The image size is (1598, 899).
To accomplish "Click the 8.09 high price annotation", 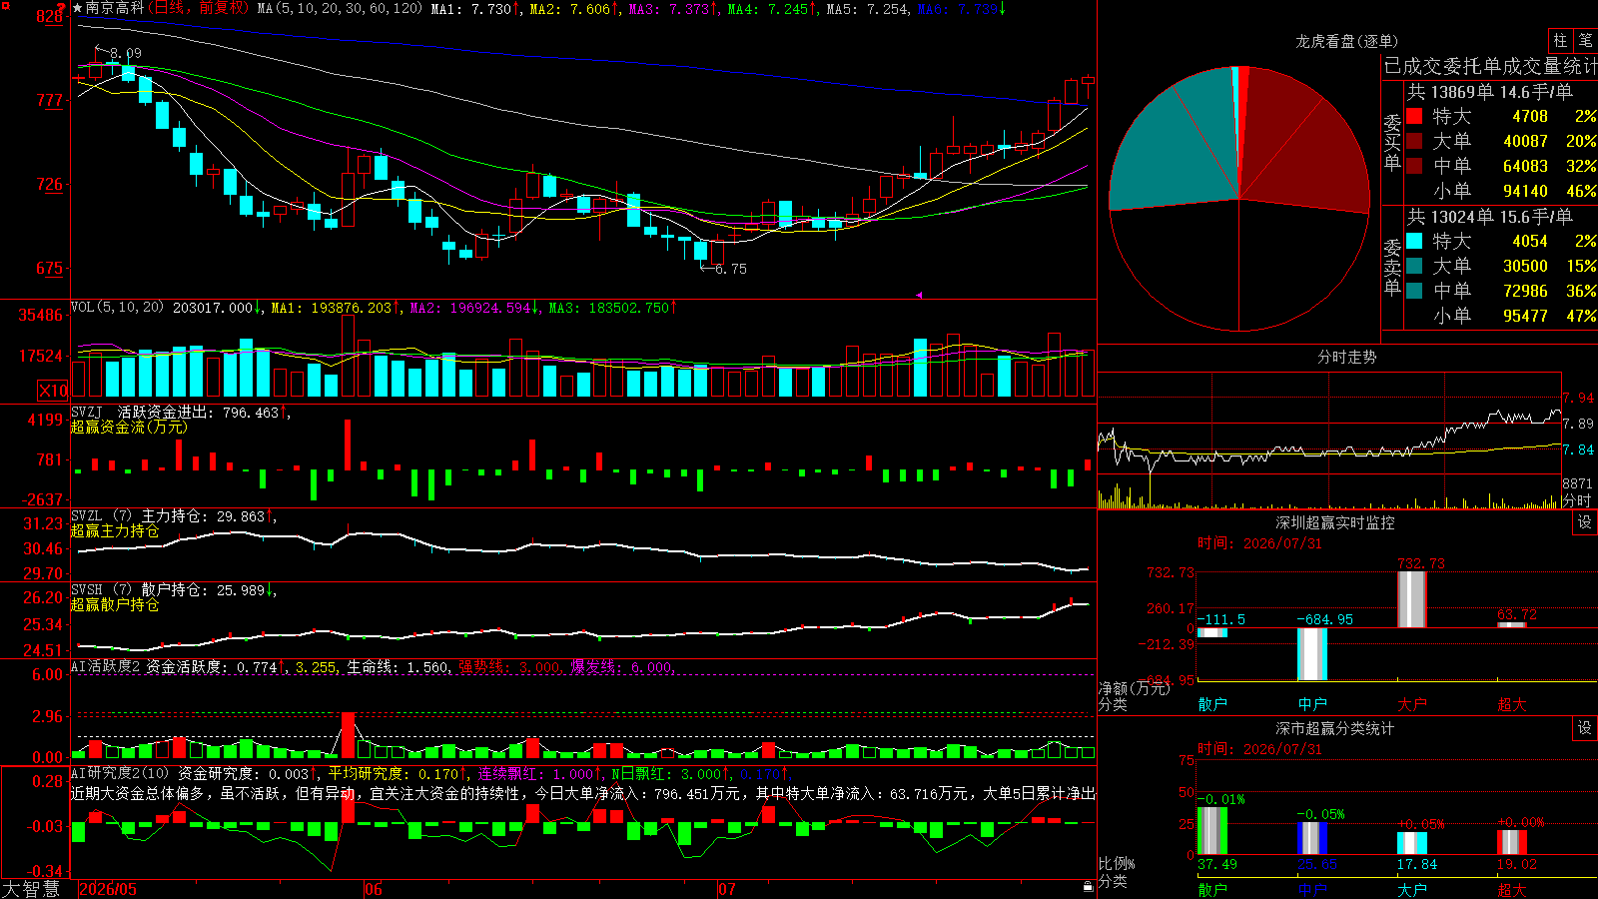I will click(126, 53).
